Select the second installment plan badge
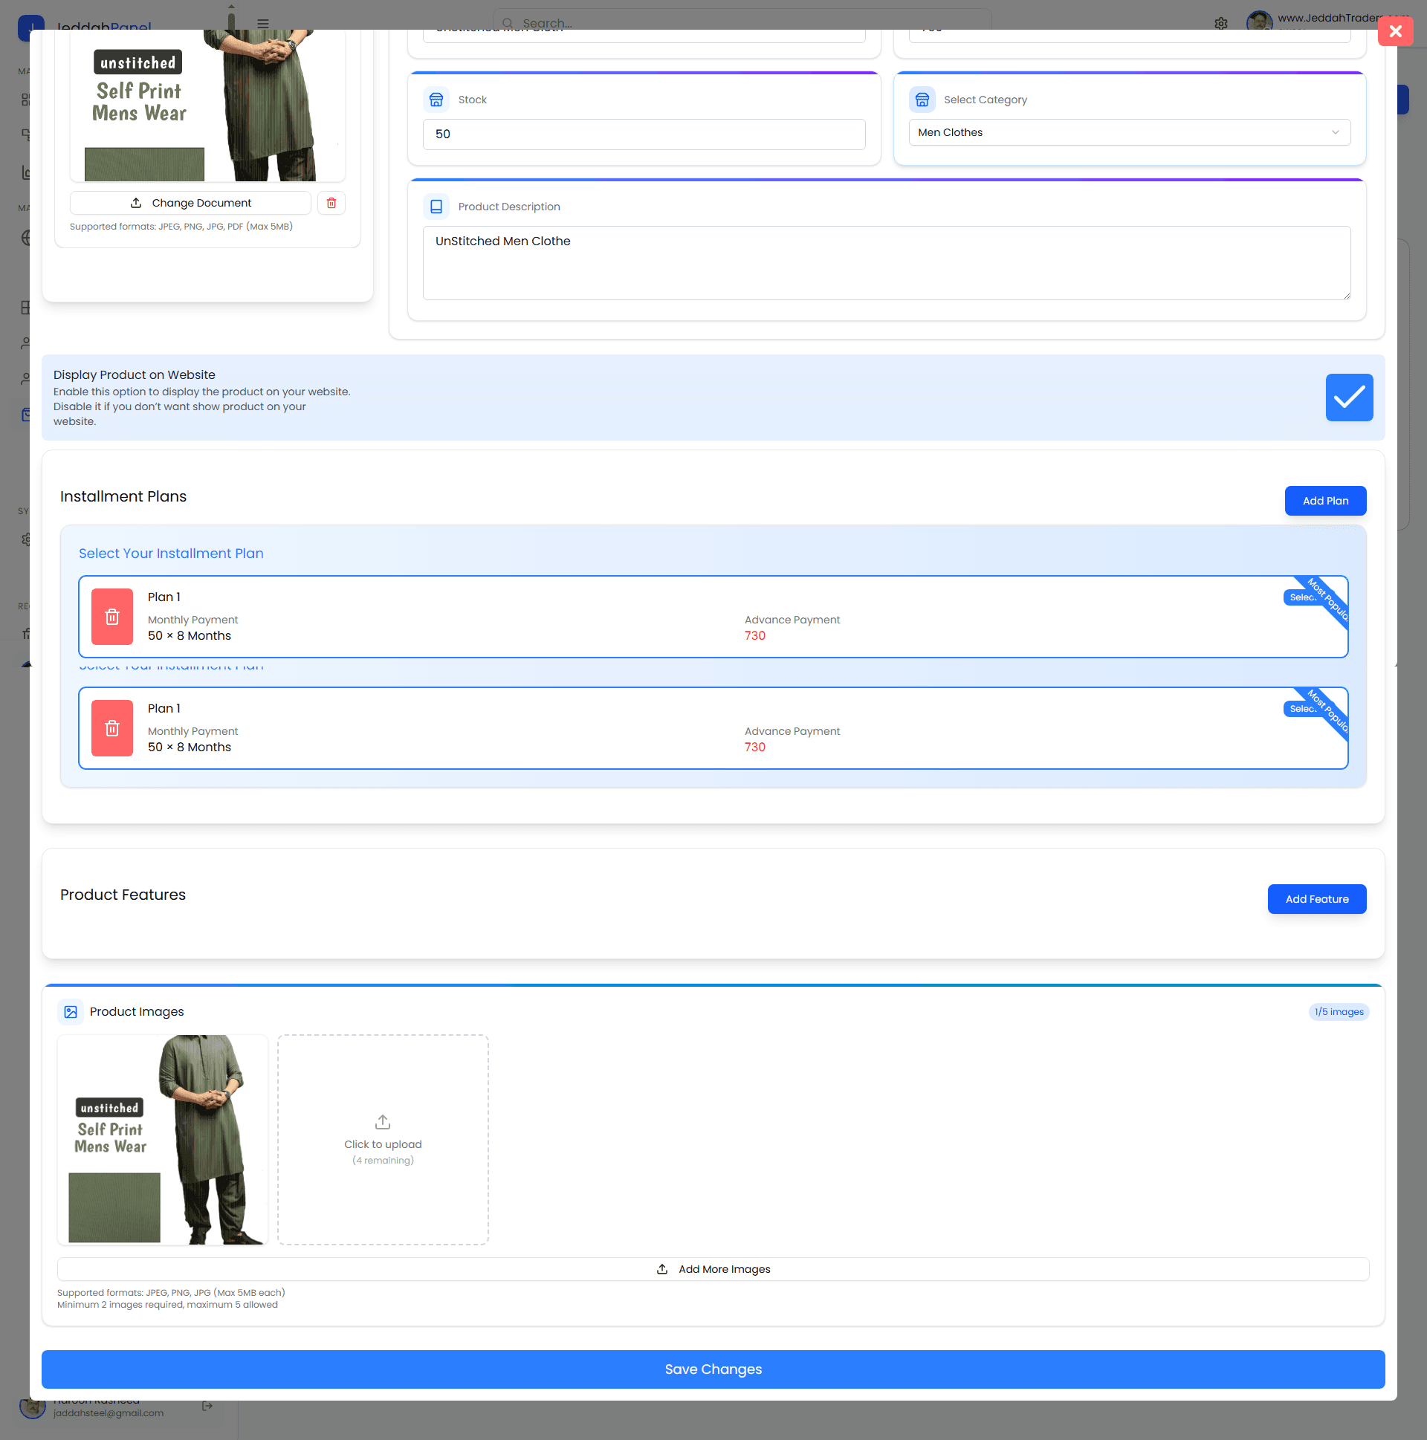The height and width of the screenshot is (1440, 1427). (1302, 709)
